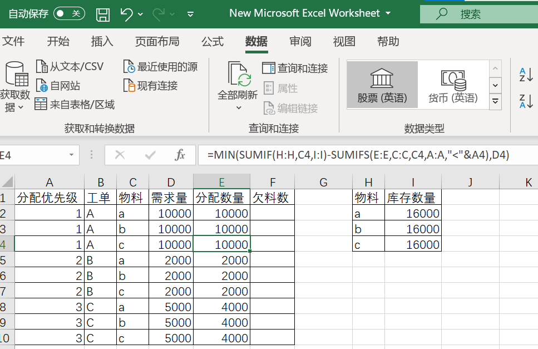
Task: Switch to the 页面布局 tab
Action: (157, 42)
